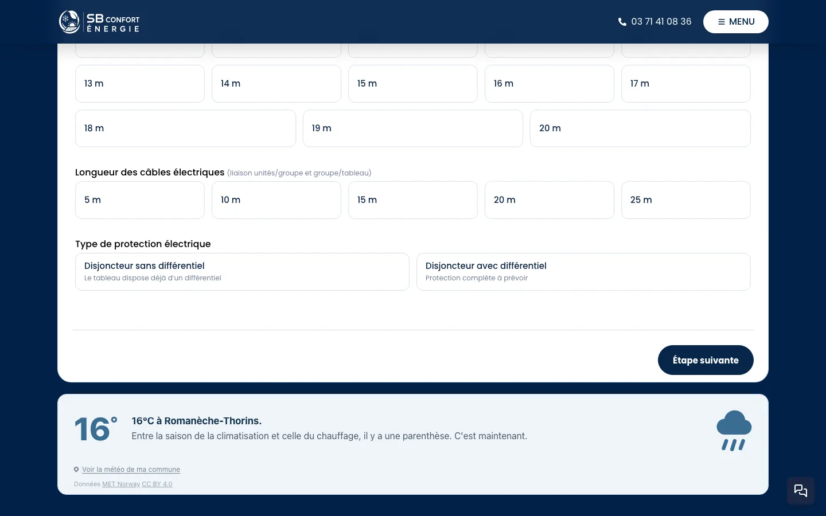Viewport: 826px width, 516px height.
Task: Click the location pin icon beside the weather link
Action: tap(76, 470)
